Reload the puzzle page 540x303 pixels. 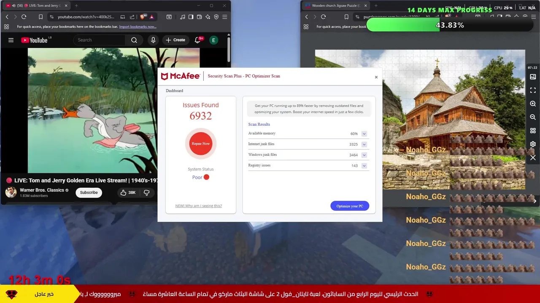coord(323,17)
